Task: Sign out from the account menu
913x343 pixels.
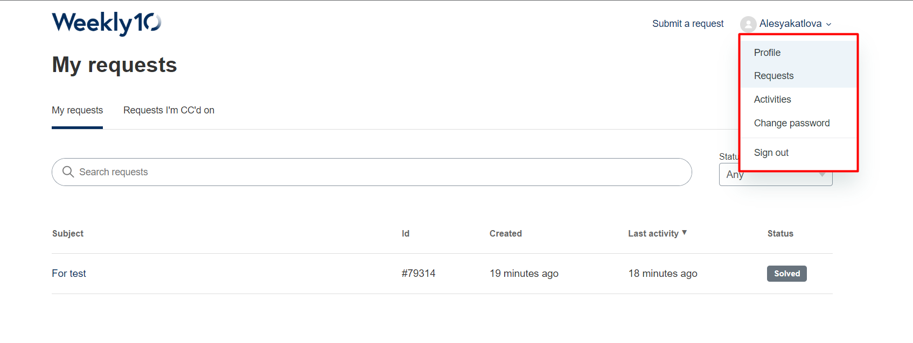Action: point(771,153)
